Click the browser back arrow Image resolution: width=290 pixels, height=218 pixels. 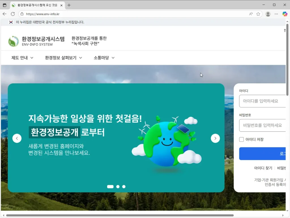pyautogui.click(x=4, y=14)
